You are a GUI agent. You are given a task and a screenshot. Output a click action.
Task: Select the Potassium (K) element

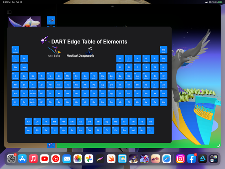tap(15, 76)
